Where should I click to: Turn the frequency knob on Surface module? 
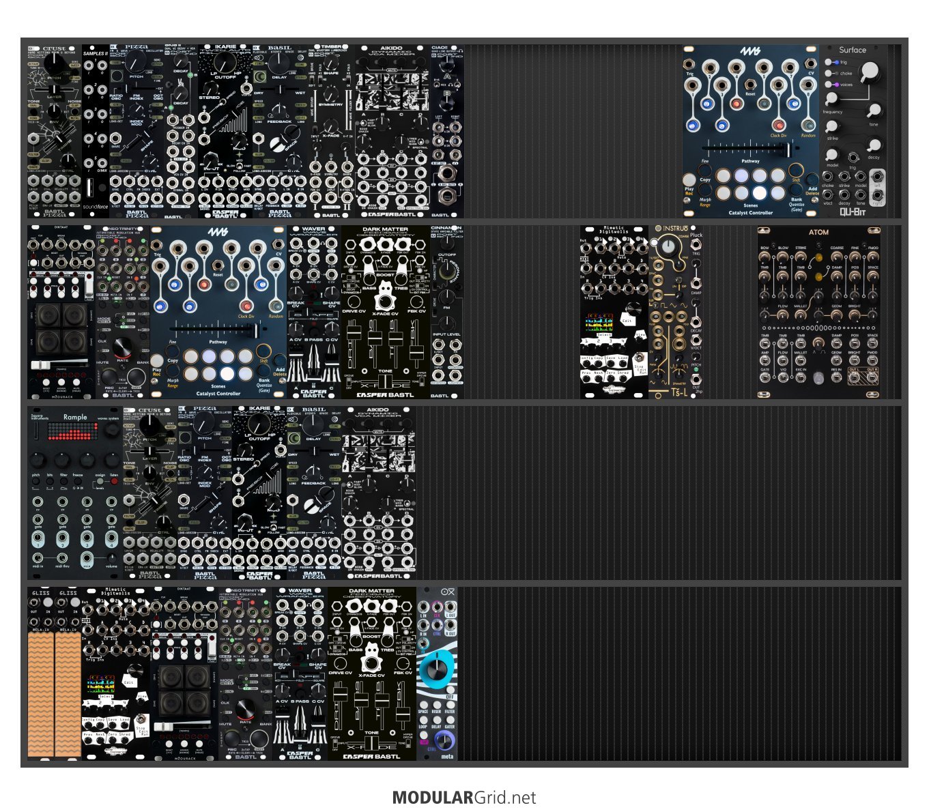click(x=831, y=99)
